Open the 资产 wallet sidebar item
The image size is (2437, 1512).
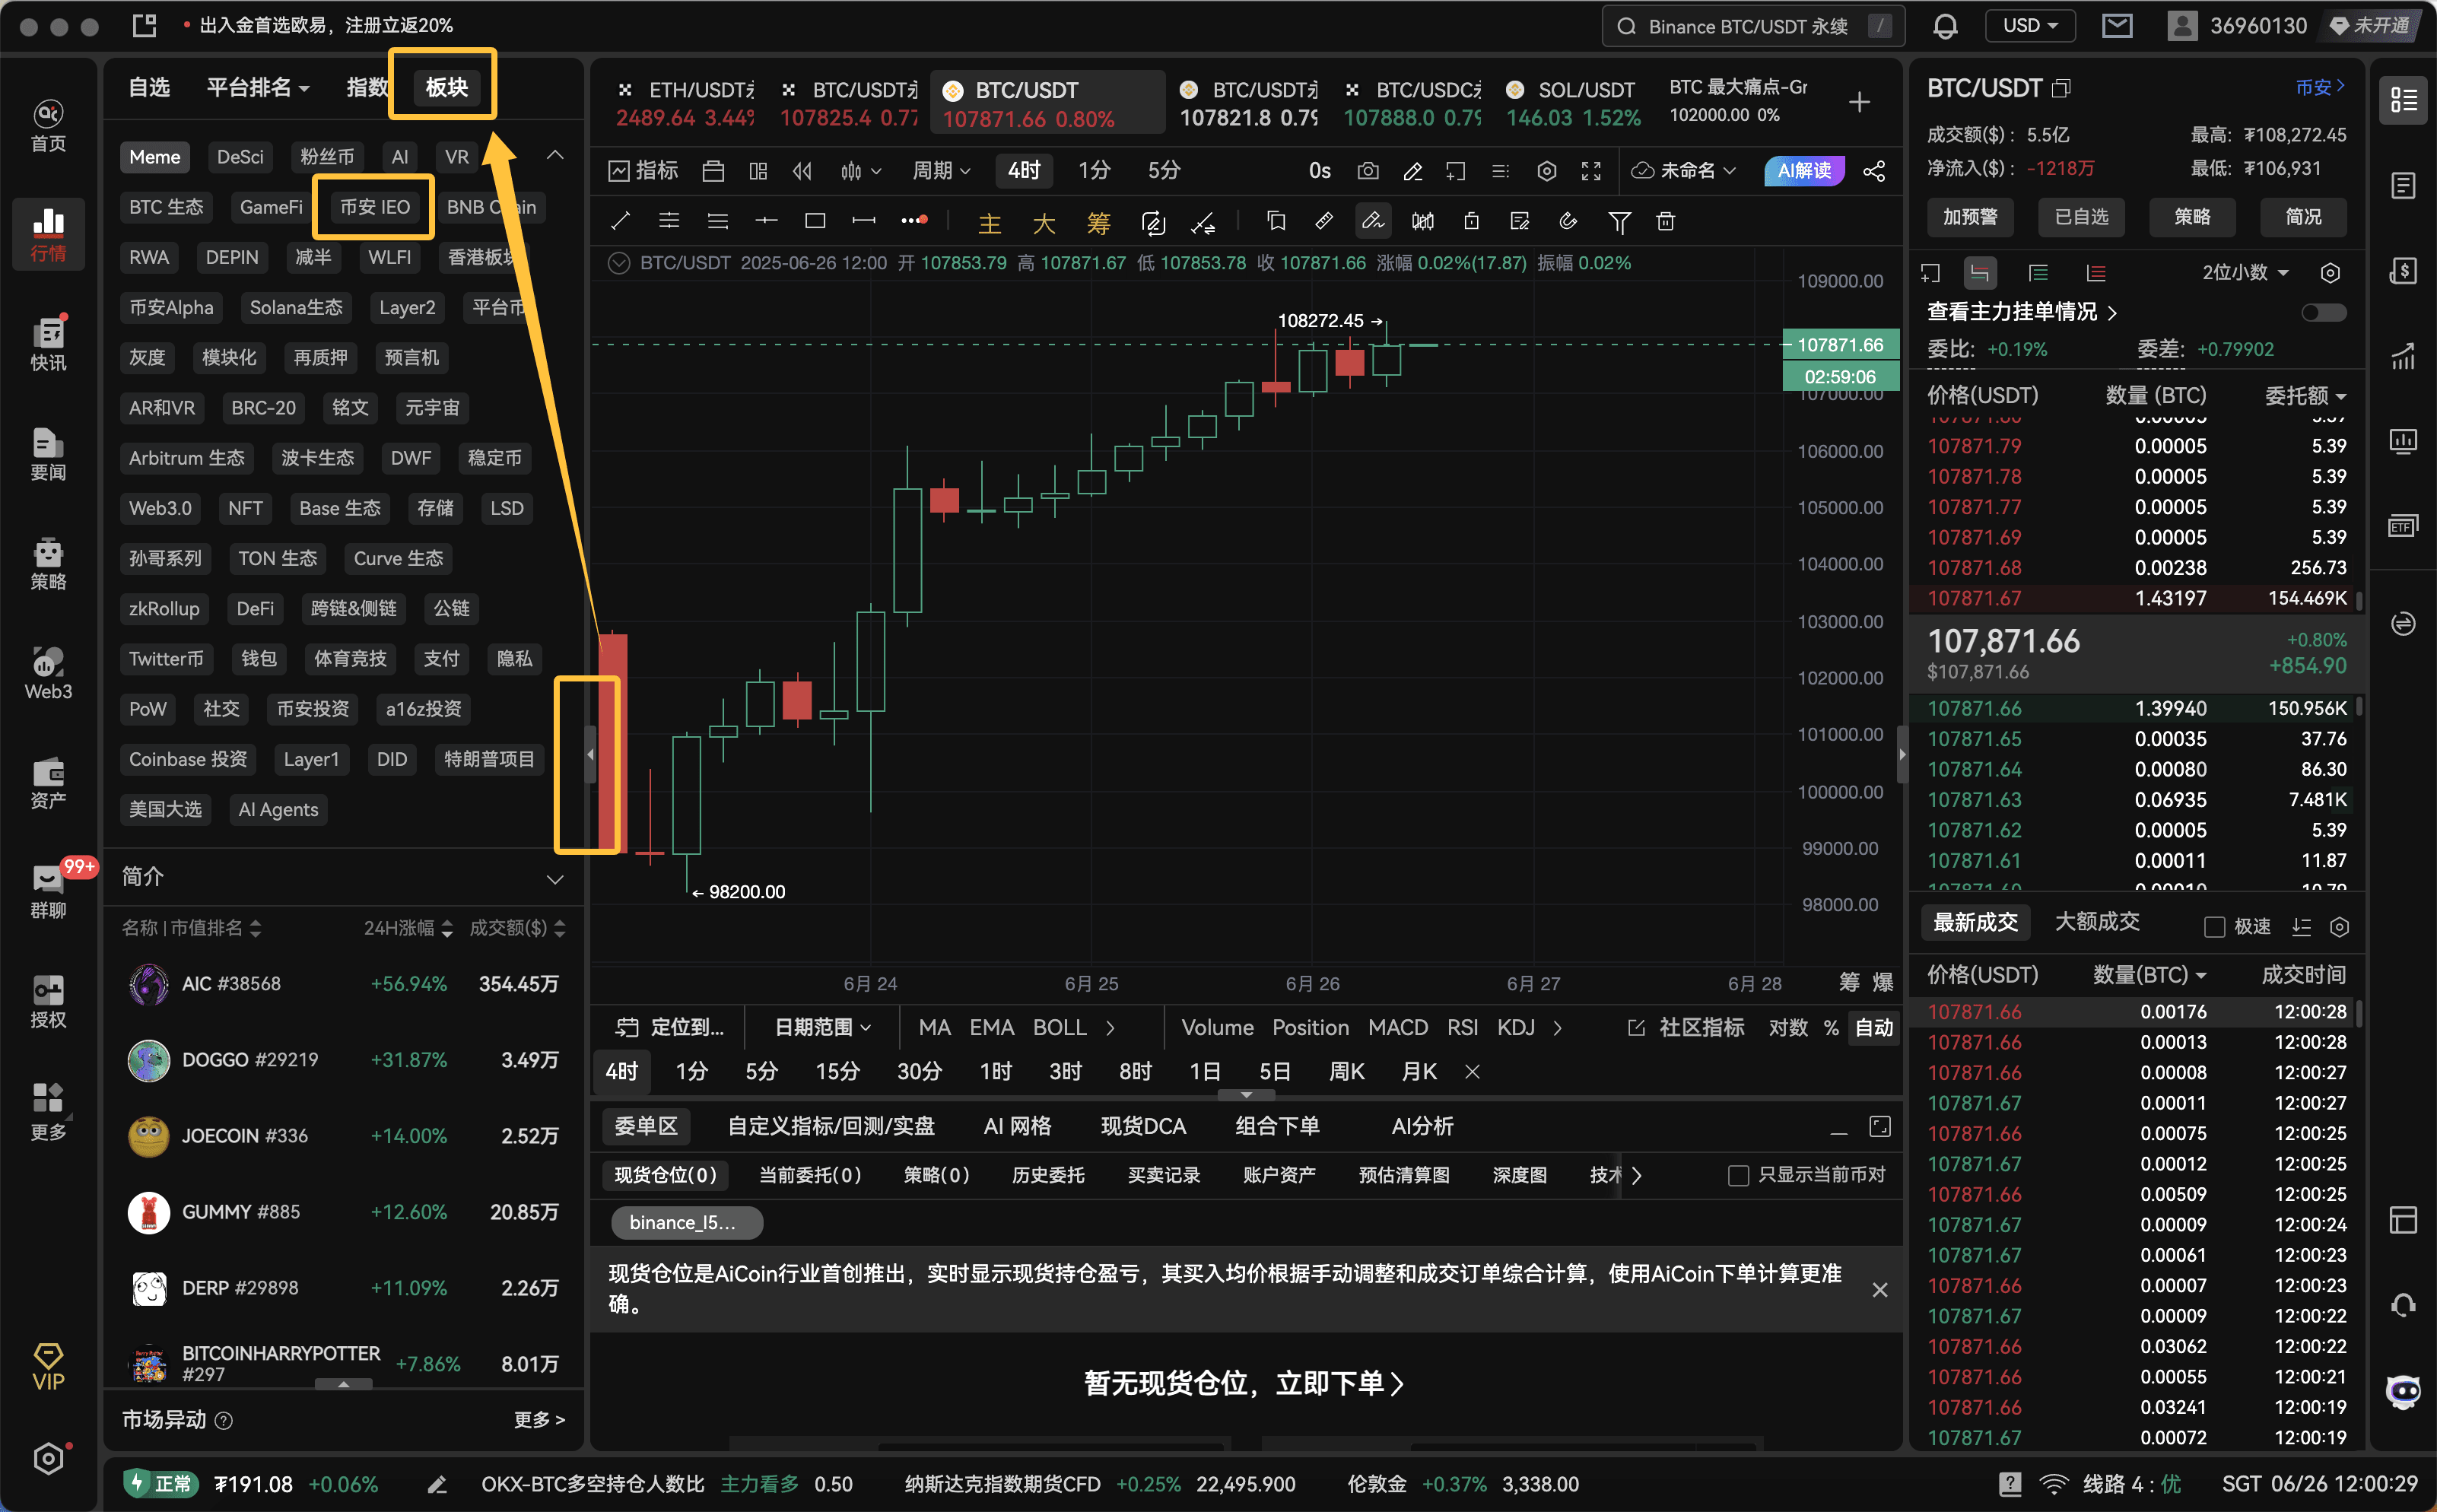[48, 782]
